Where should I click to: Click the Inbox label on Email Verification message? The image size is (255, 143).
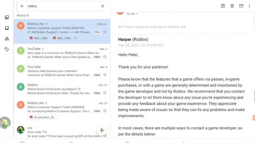97,93
